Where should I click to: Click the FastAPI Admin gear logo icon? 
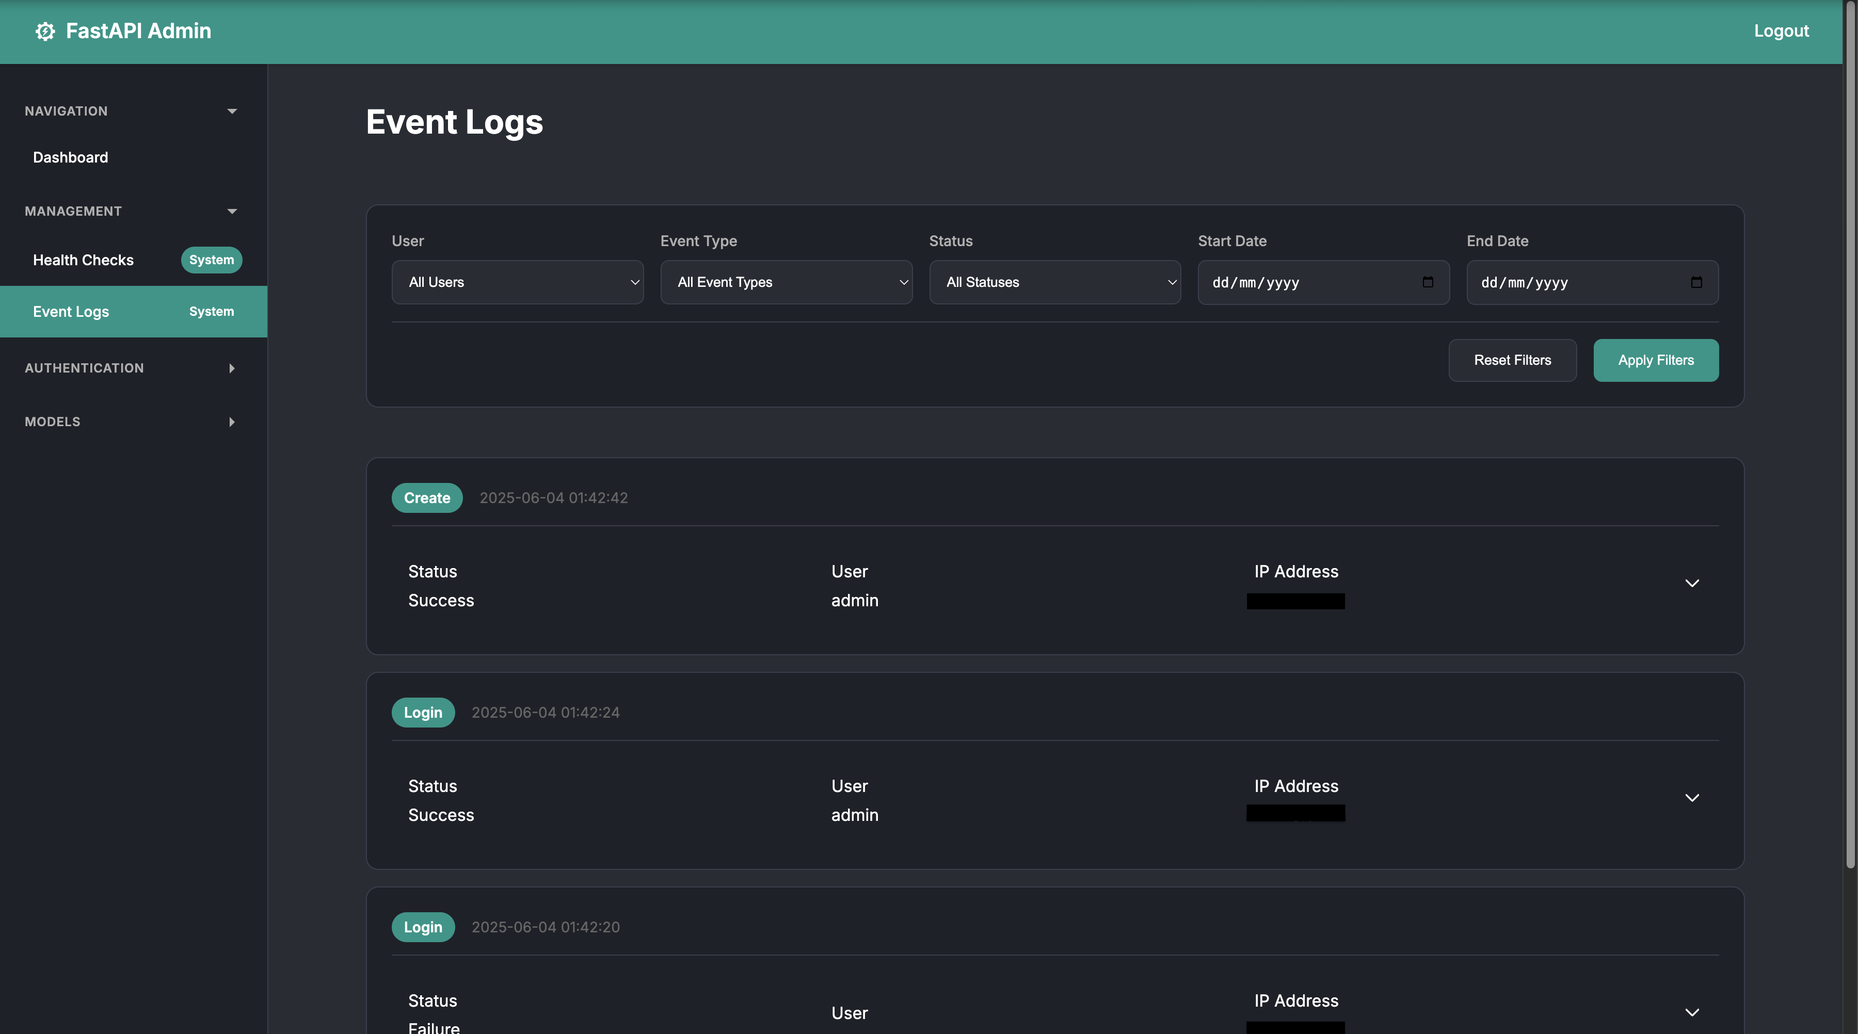(45, 31)
